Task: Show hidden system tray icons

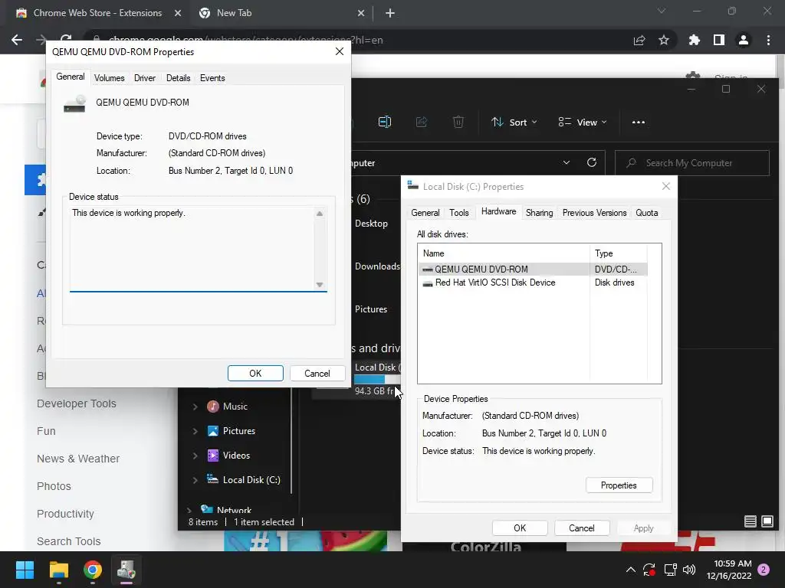Action: point(631,570)
